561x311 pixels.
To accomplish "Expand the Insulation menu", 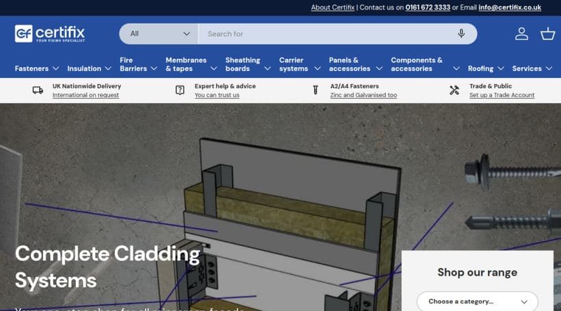I will coord(90,68).
